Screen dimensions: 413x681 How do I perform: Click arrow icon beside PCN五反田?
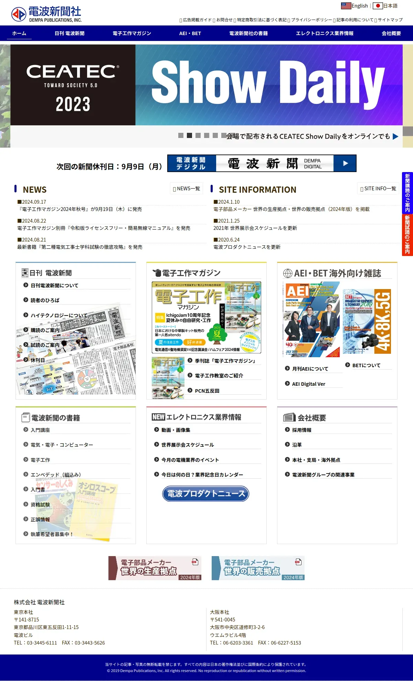(x=190, y=390)
